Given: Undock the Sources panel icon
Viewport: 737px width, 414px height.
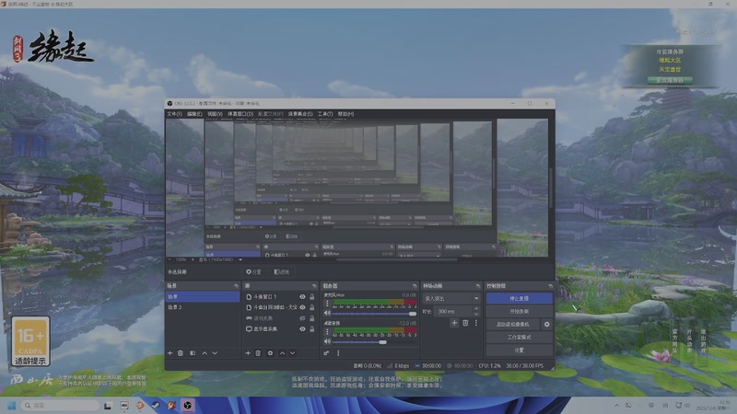Looking at the screenshot, I should click(314, 286).
